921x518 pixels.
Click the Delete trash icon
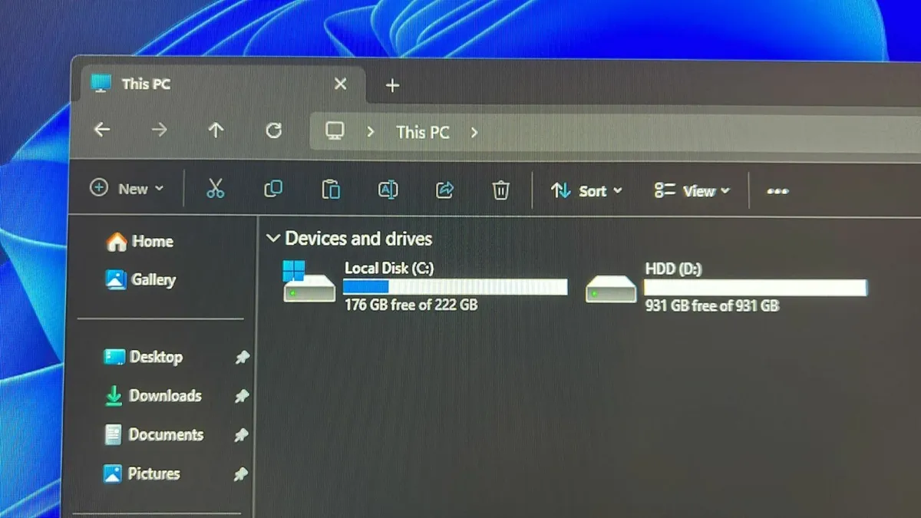[x=500, y=190]
